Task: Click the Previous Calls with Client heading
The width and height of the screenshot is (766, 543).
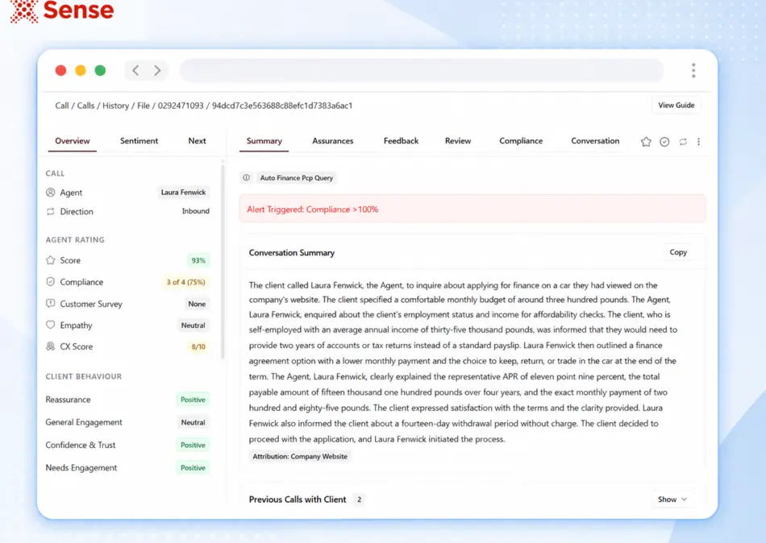Action: coord(298,499)
